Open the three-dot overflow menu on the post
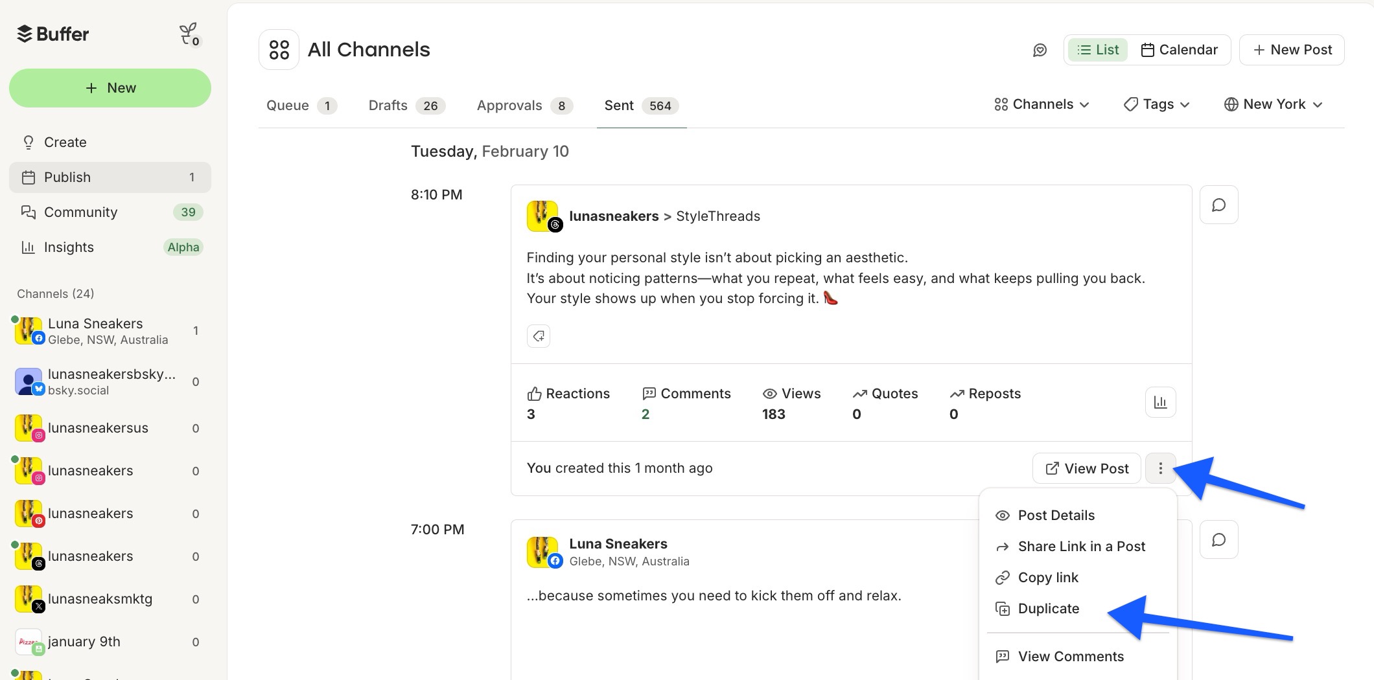This screenshot has width=1374, height=680. 1160,468
